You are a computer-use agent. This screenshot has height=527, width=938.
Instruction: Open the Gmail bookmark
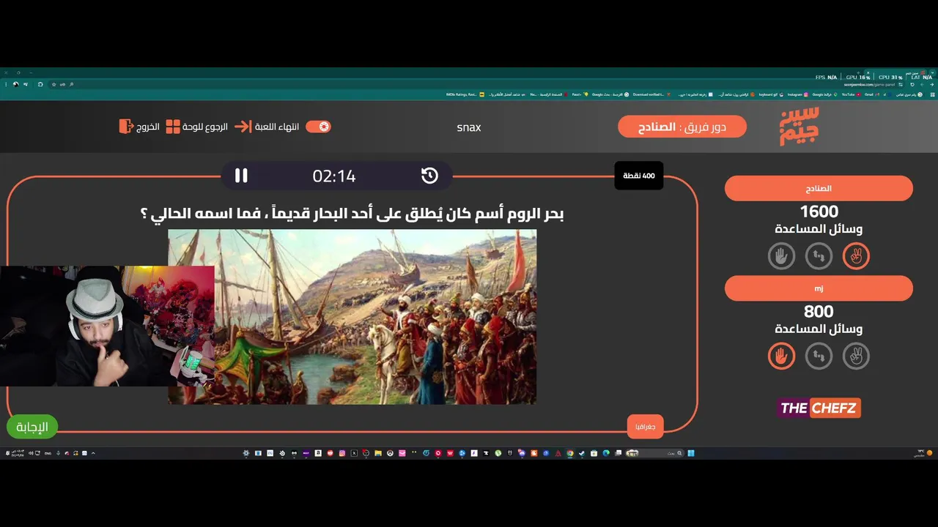click(x=872, y=94)
